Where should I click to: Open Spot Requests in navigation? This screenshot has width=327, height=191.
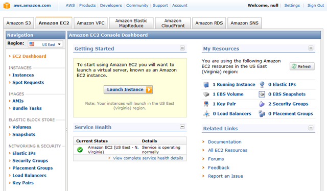tap(28, 82)
